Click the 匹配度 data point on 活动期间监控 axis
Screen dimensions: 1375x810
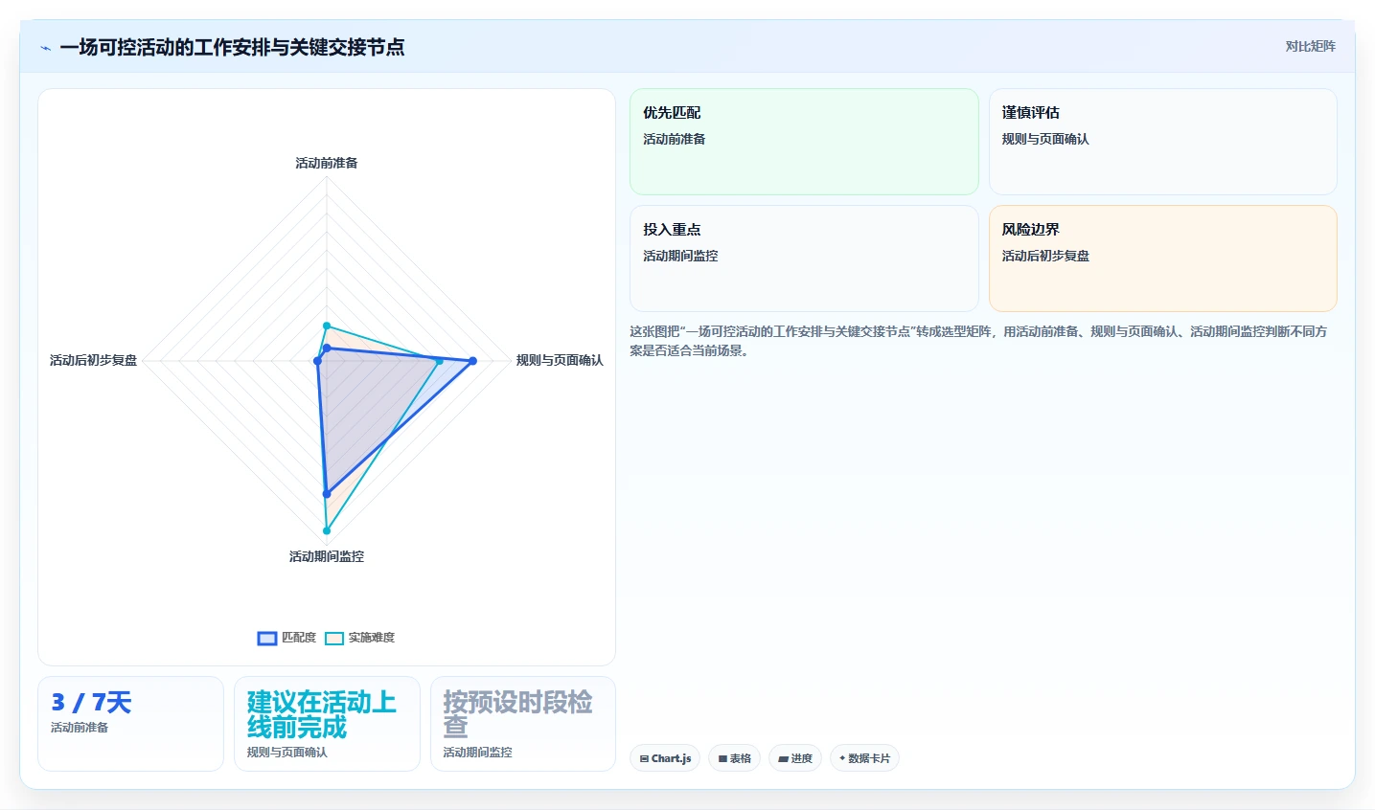(327, 494)
